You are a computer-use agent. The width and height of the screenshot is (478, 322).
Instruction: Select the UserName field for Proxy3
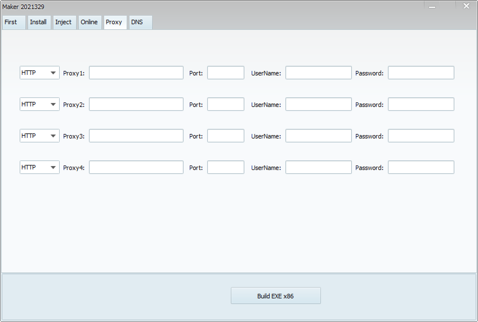click(x=318, y=136)
